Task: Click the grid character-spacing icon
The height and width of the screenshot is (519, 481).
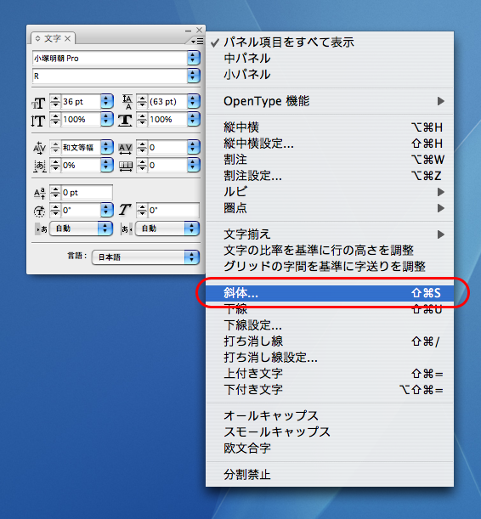Action: tap(126, 166)
